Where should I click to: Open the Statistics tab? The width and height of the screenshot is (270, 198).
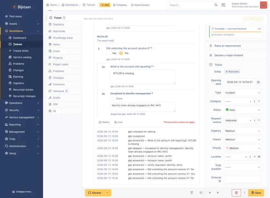click(64, 24)
